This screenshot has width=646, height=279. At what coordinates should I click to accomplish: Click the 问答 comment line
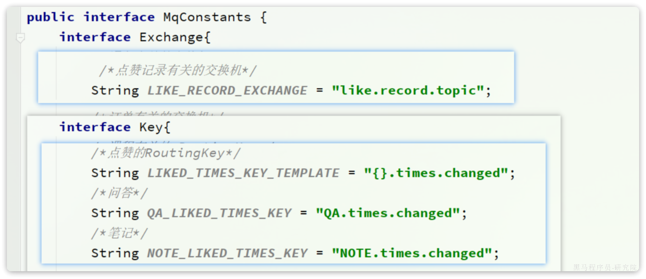(x=119, y=193)
